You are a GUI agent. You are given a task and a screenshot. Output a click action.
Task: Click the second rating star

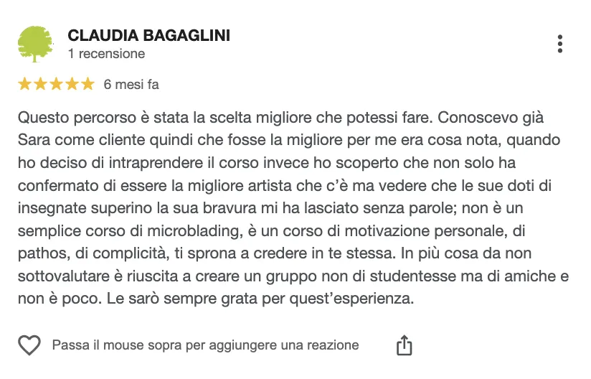click(x=40, y=84)
